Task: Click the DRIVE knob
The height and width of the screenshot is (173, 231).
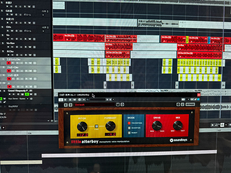Action: point(157,126)
